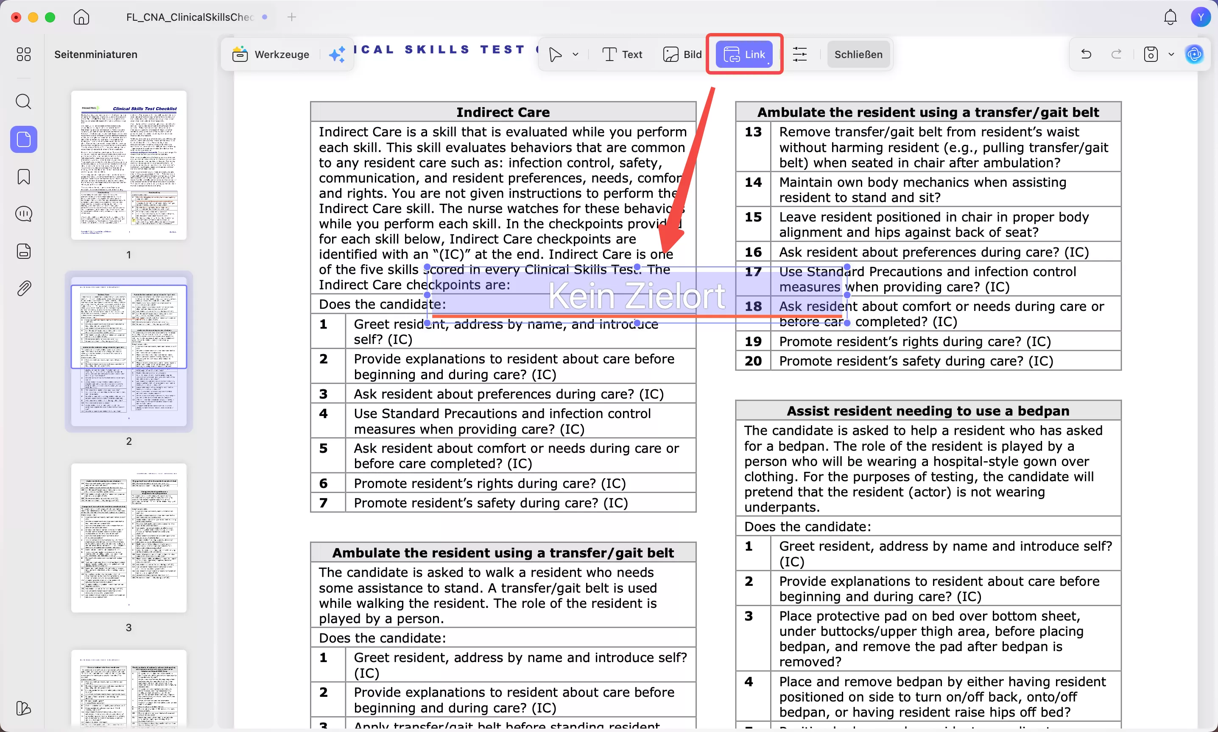The width and height of the screenshot is (1218, 732).
Task: Open a new tab with the plus icon
Action: coord(292,17)
